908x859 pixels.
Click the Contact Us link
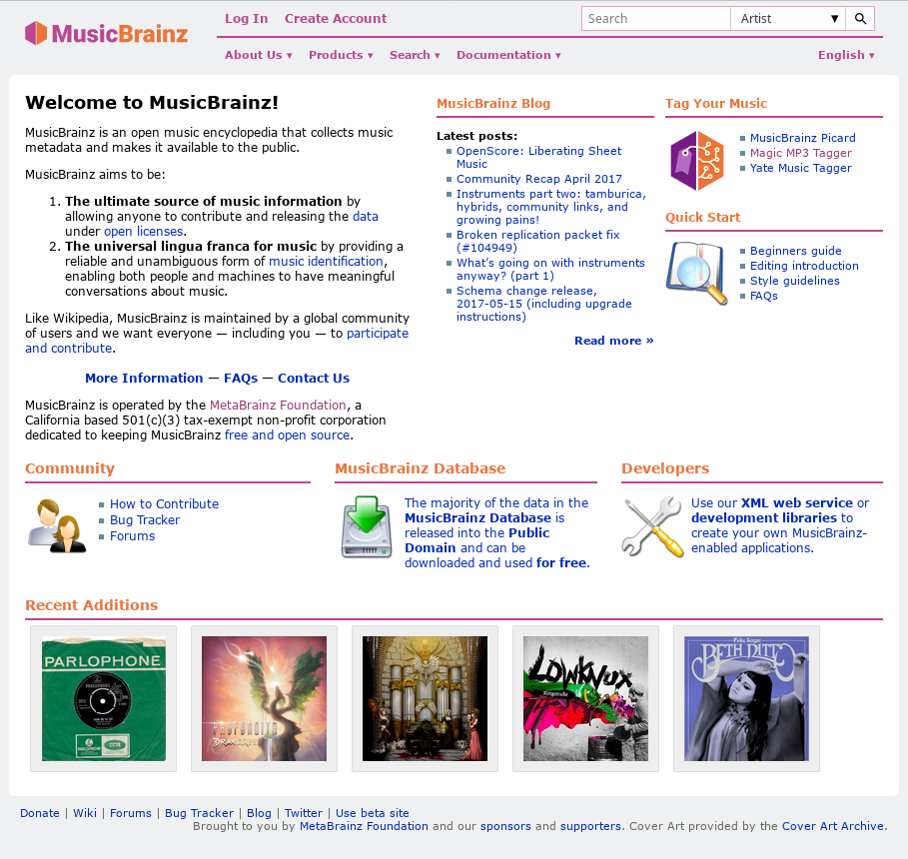(x=314, y=379)
